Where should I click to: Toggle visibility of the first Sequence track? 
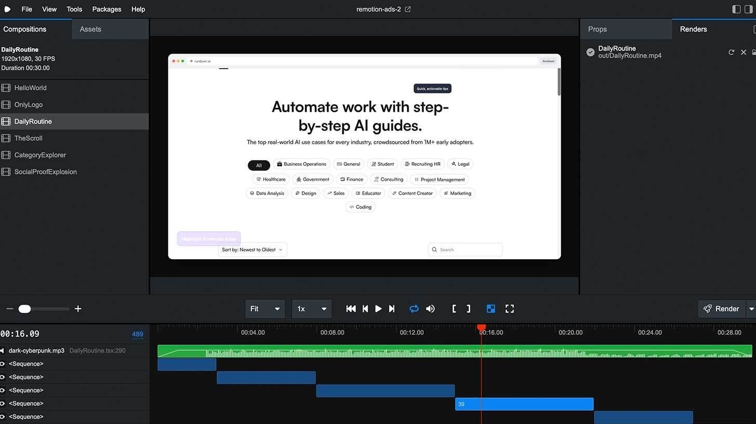3,364
